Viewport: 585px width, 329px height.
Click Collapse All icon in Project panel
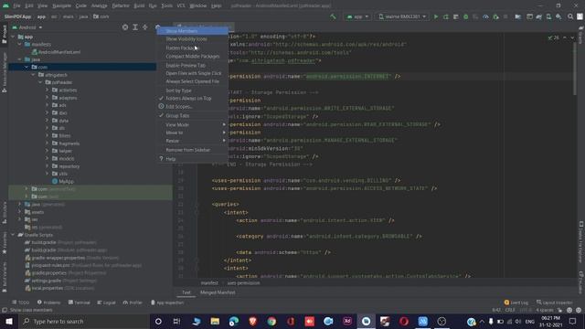click(x=145, y=27)
